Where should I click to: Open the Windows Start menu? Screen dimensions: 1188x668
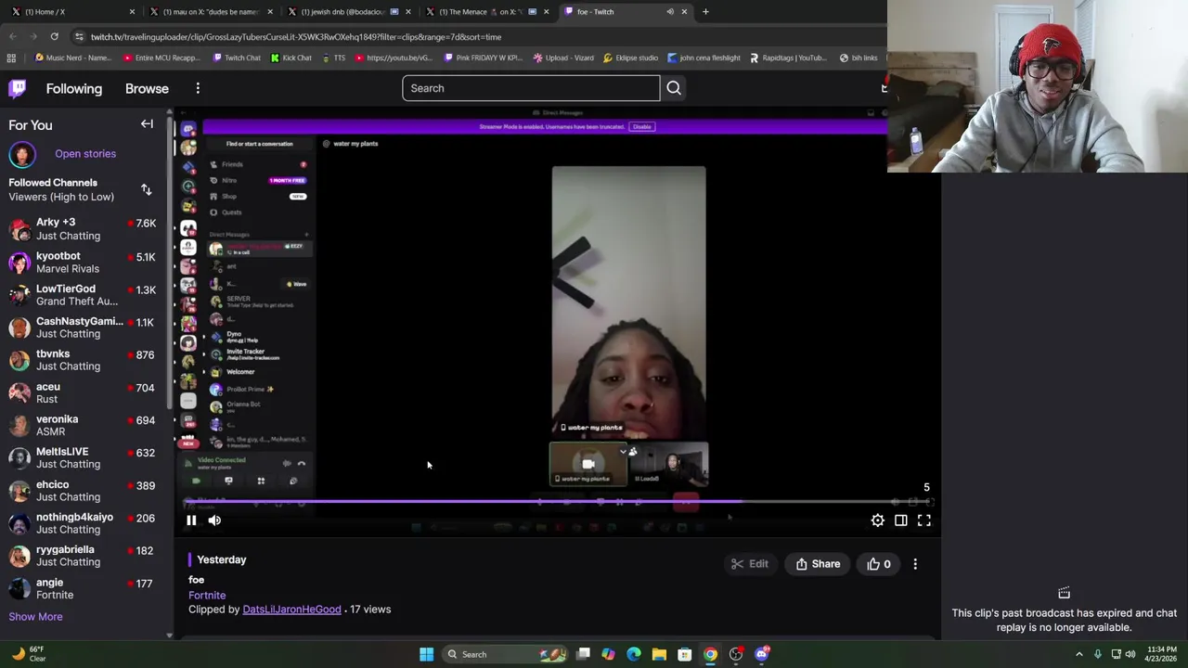click(x=426, y=654)
